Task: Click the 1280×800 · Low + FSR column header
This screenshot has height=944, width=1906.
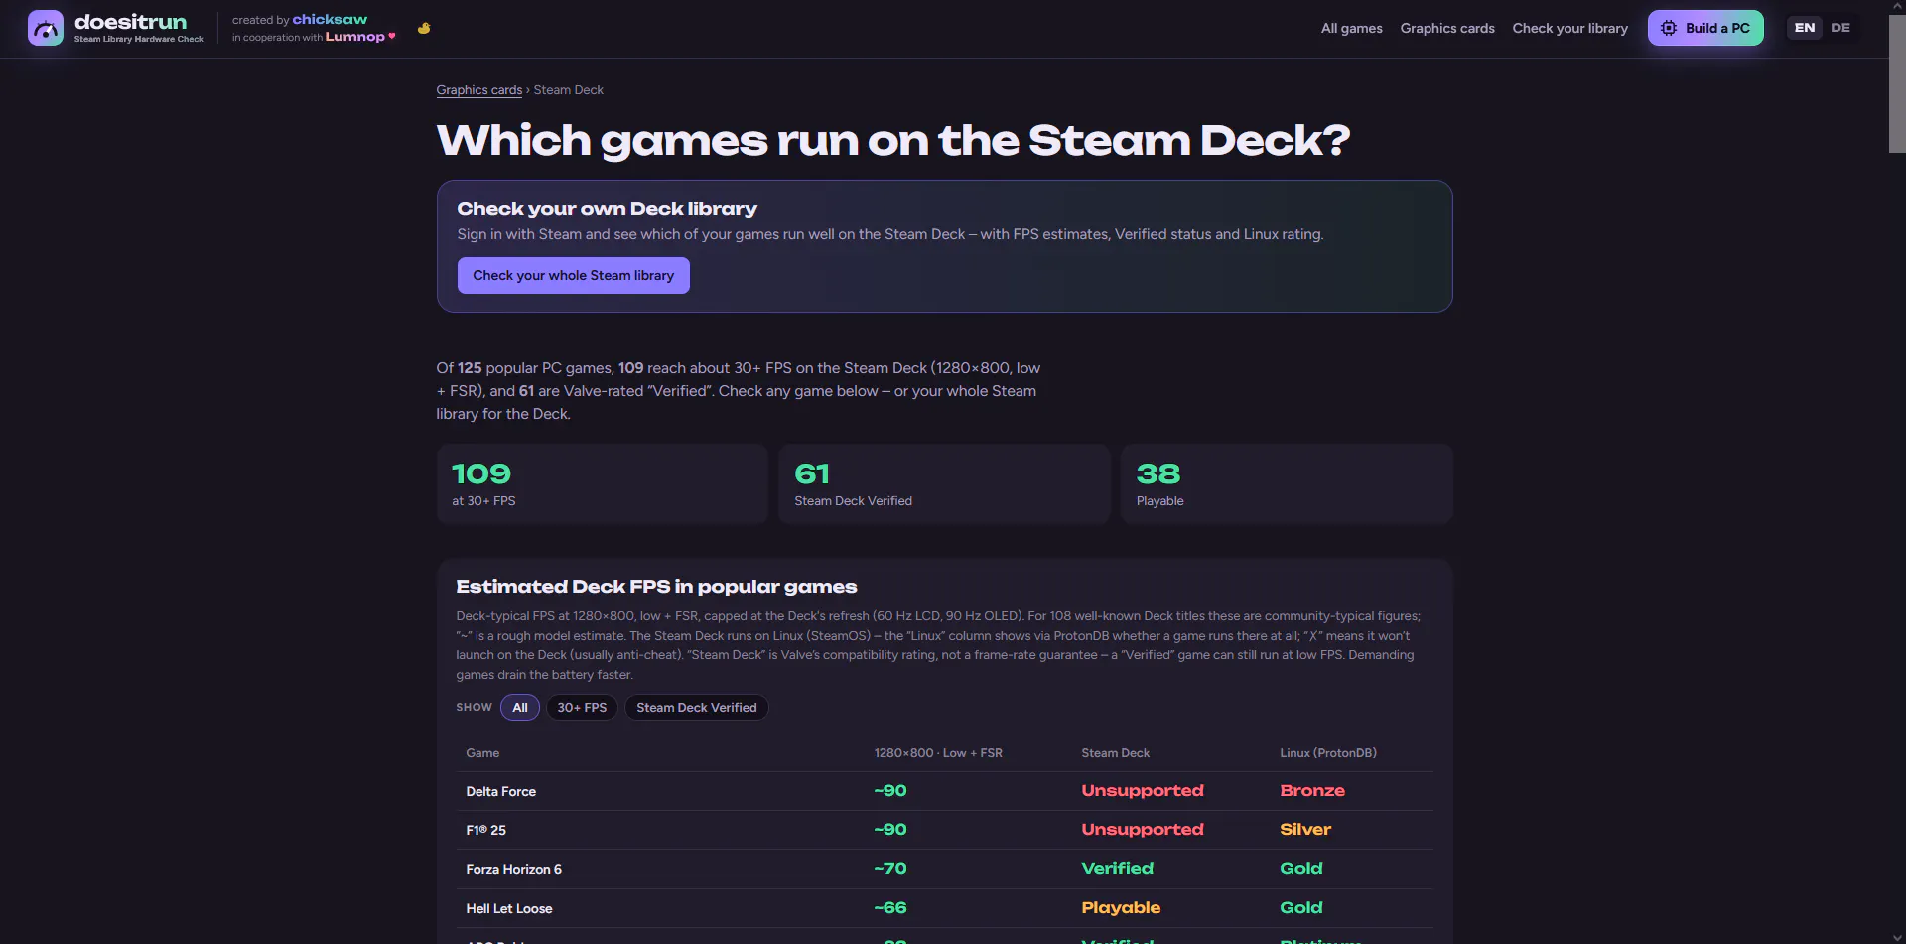Action: tap(938, 753)
